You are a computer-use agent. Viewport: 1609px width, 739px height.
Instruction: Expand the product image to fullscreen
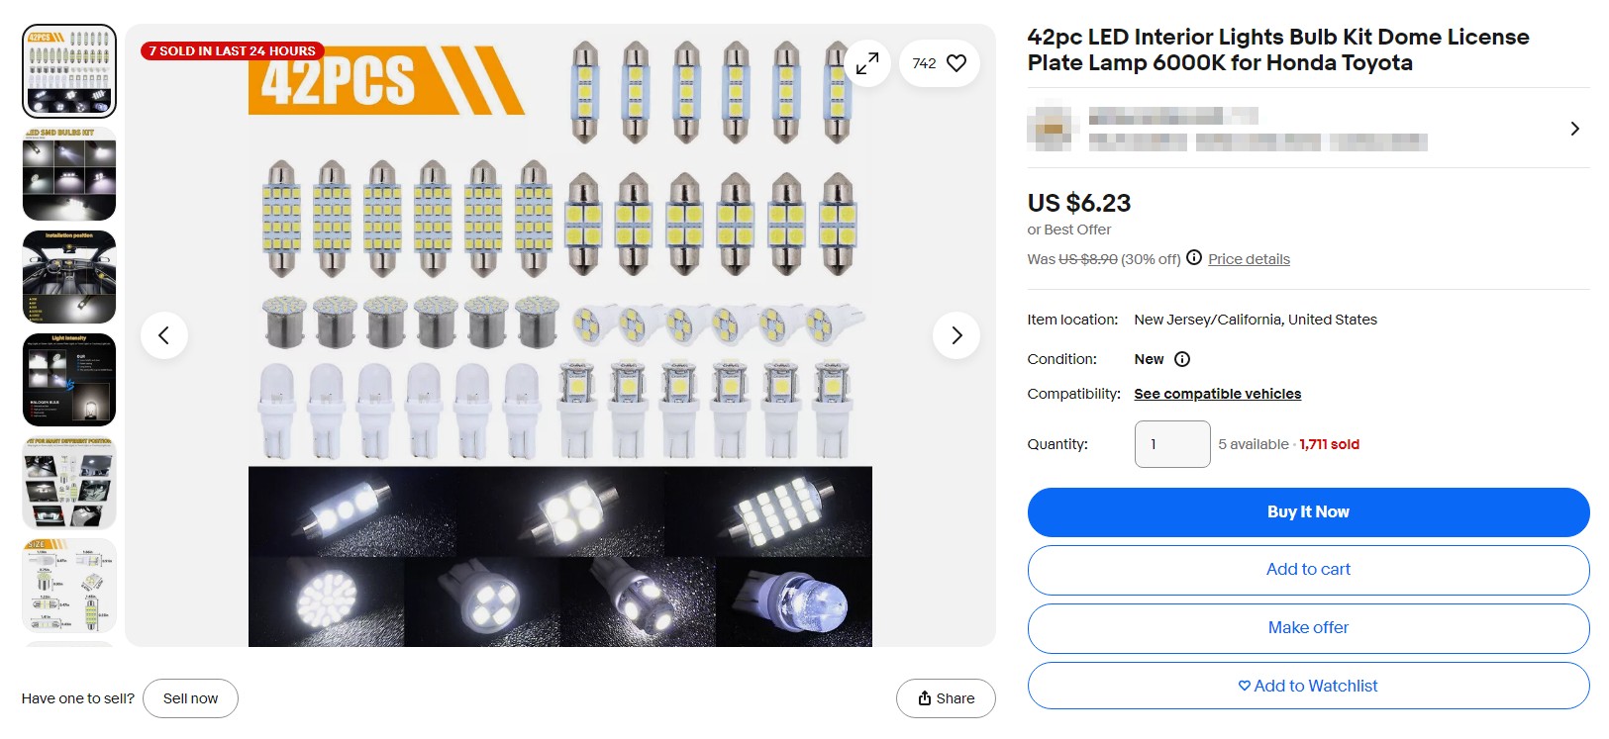[867, 62]
